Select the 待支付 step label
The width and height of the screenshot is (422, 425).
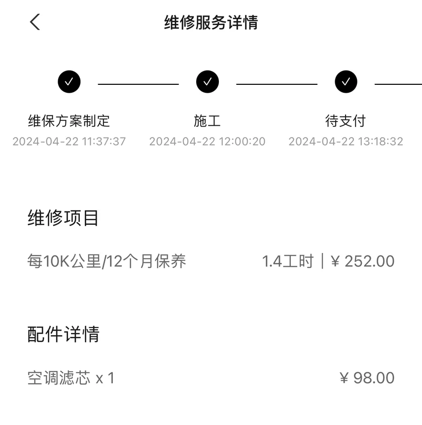(346, 121)
